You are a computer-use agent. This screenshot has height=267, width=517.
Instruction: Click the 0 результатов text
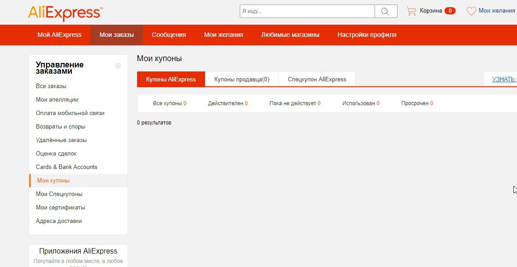click(x=154, y=123)
